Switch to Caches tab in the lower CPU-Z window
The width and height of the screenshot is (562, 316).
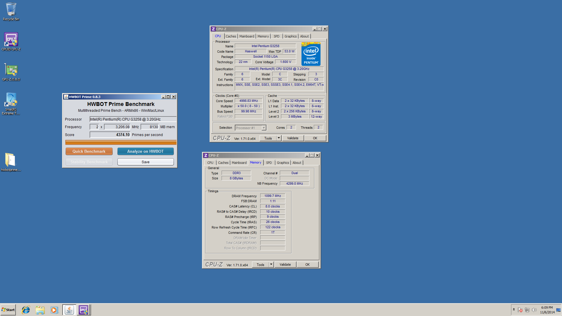click(223, 163)
